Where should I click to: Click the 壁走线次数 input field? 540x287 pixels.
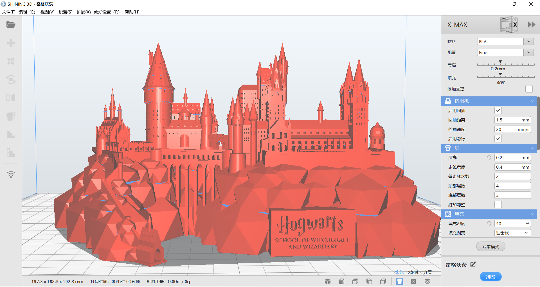click(x=513, y=176)
